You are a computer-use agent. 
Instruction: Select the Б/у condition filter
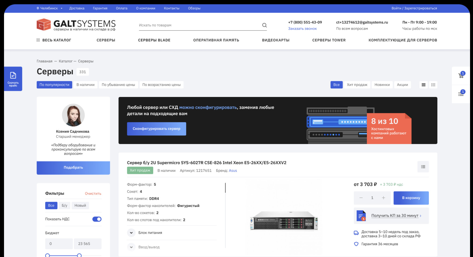coord(64,205)
